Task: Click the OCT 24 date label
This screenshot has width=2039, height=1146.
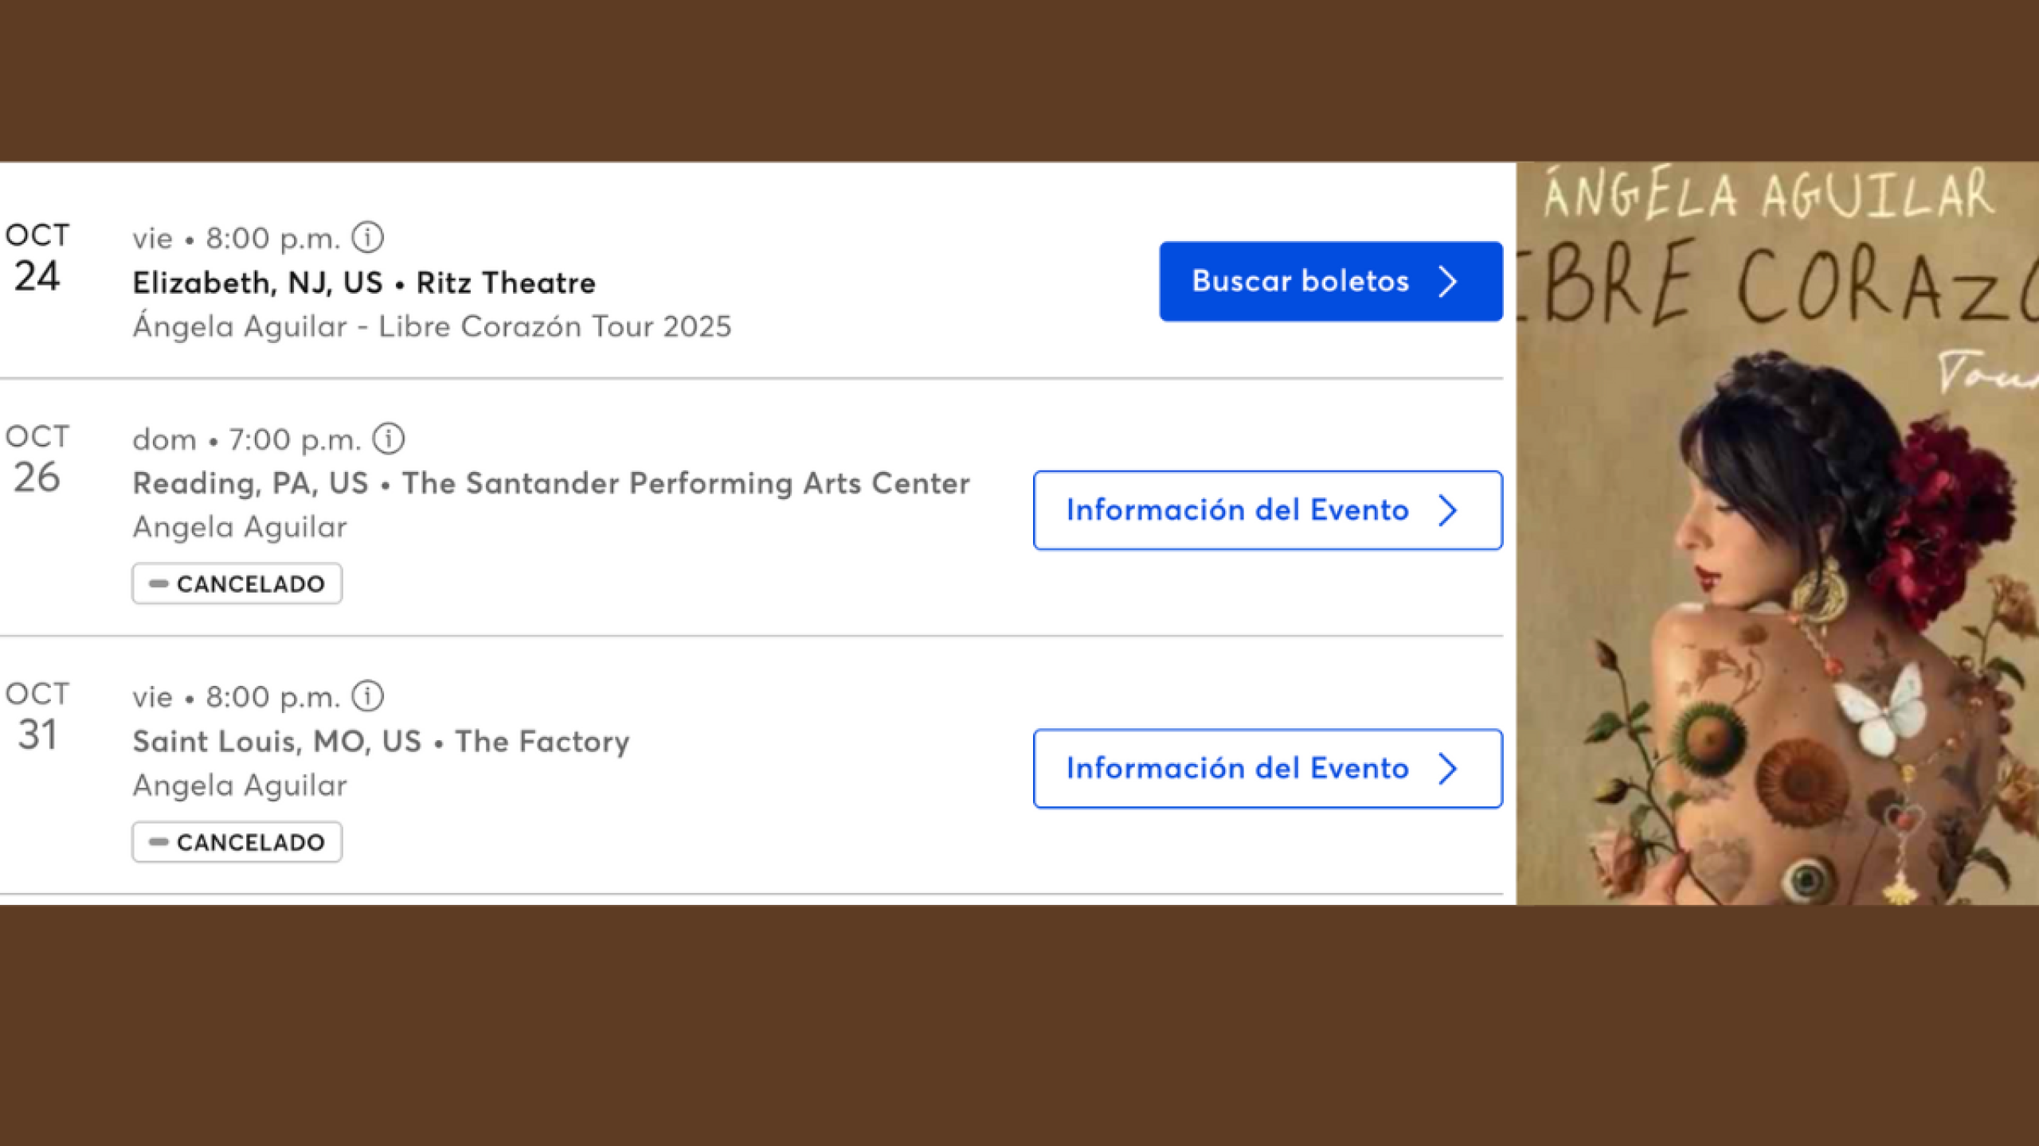Action: tap(37, 258)
